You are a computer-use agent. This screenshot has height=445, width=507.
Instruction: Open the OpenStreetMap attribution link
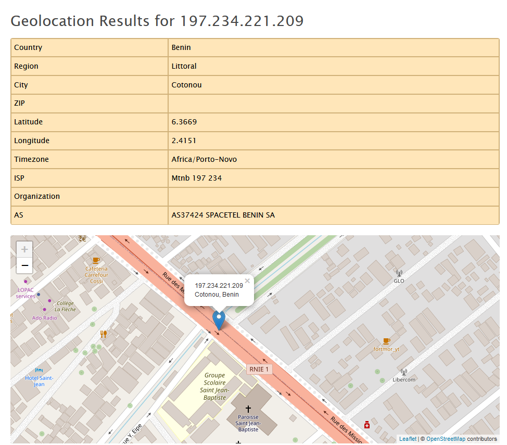tap(446, 439)
